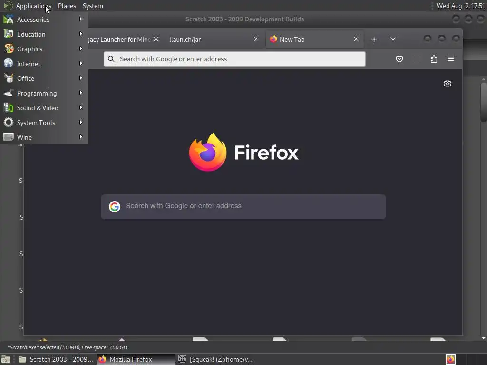Expand the arrow next to Accessories

tap(81, 19)
